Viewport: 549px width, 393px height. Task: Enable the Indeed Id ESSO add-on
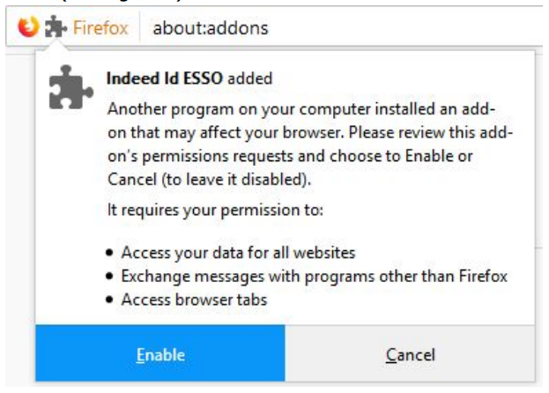coord(160,354)
